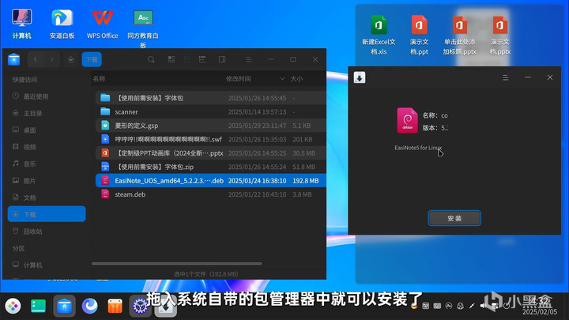Open search in file manager
This screenshot has width=569, height=320.
pyautogui.click(x=151, y=59)
